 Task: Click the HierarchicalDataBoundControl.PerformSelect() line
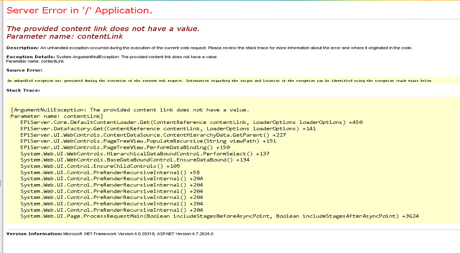tap(145, 154)
